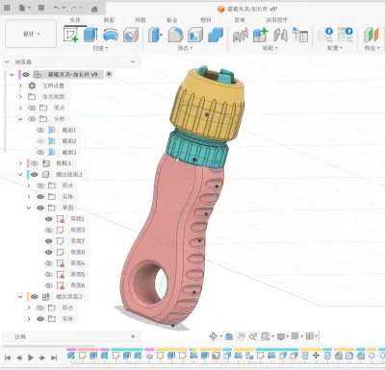Select the Create Sketch tool

(x=71, y=34)
